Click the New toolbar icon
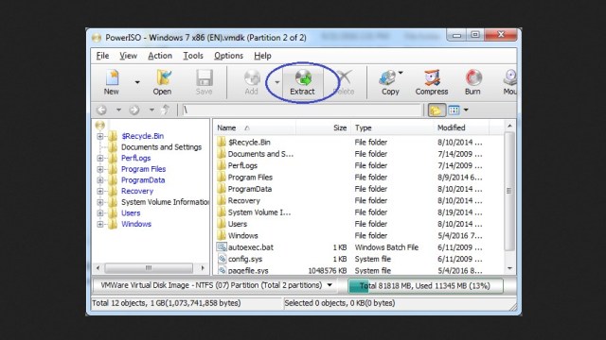606x340 pixels. click(x=112, y=82)
